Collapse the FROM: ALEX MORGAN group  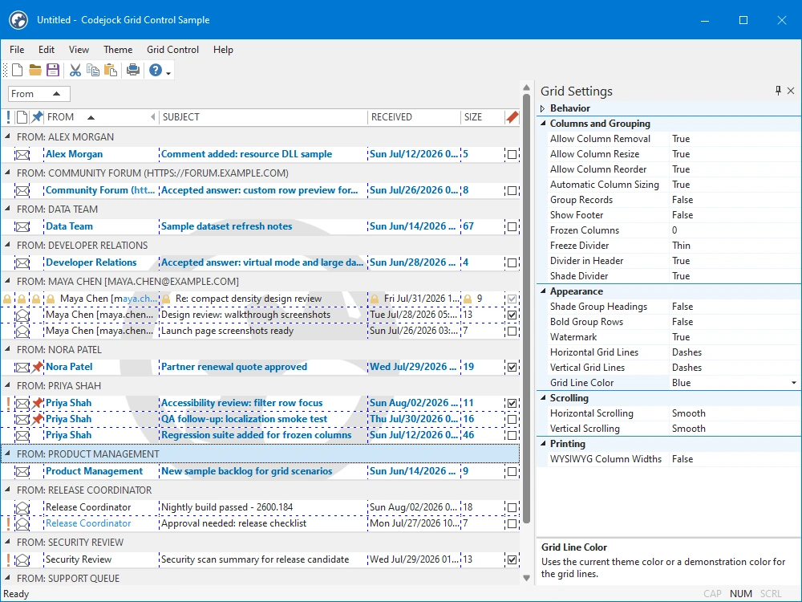[8, 136]
